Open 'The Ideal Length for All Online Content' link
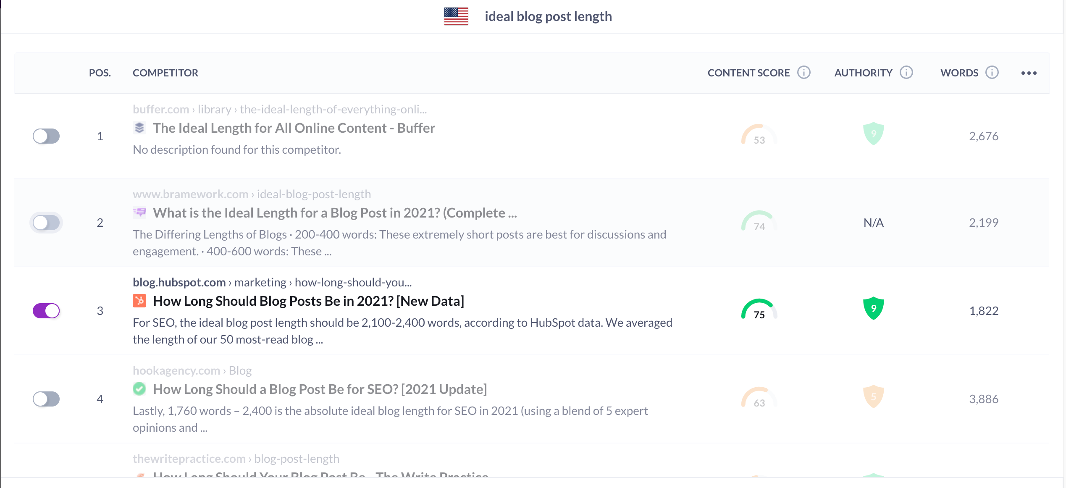Screen dimensions: 1066x488 pyautogui.click(x=294, y=128)
